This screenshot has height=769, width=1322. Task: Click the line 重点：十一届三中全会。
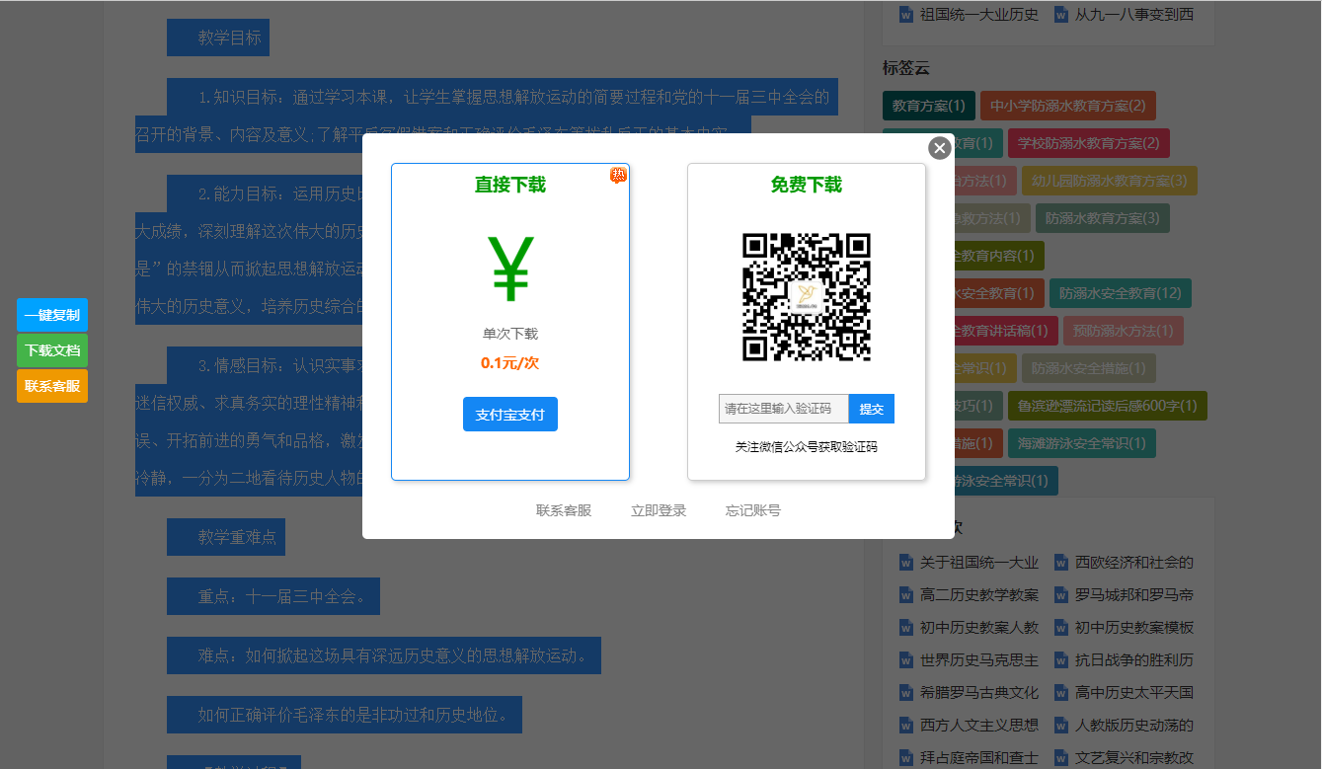pos(285,596)
